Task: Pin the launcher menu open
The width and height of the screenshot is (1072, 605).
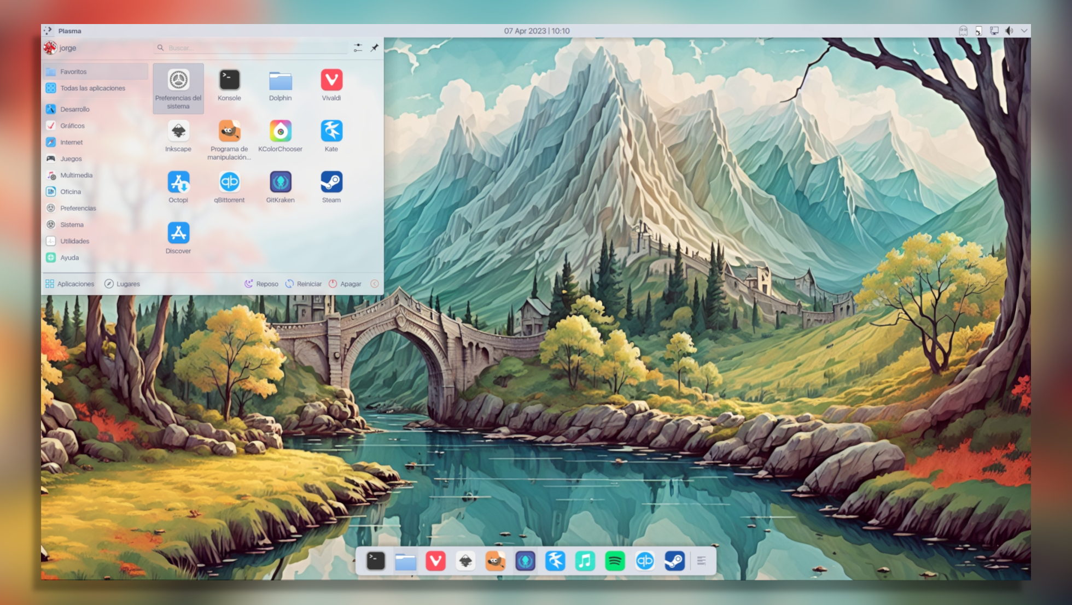Action: (375, 48)
